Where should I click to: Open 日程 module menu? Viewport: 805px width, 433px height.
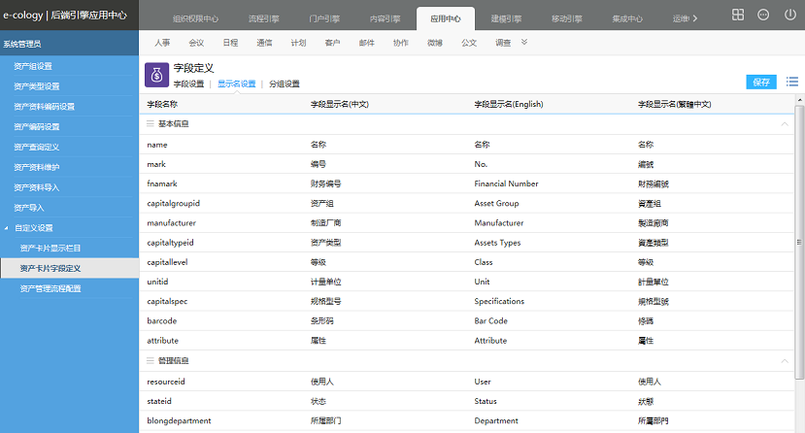click(x=230, y=43)
